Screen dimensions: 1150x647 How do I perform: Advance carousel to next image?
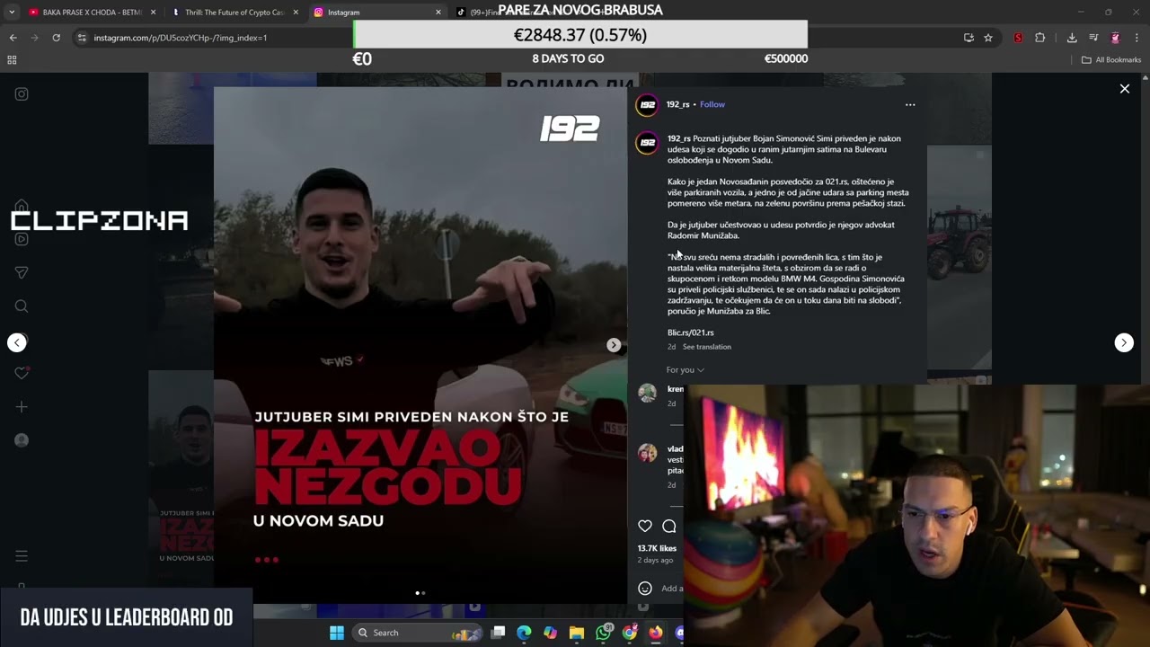pos(614,345)
